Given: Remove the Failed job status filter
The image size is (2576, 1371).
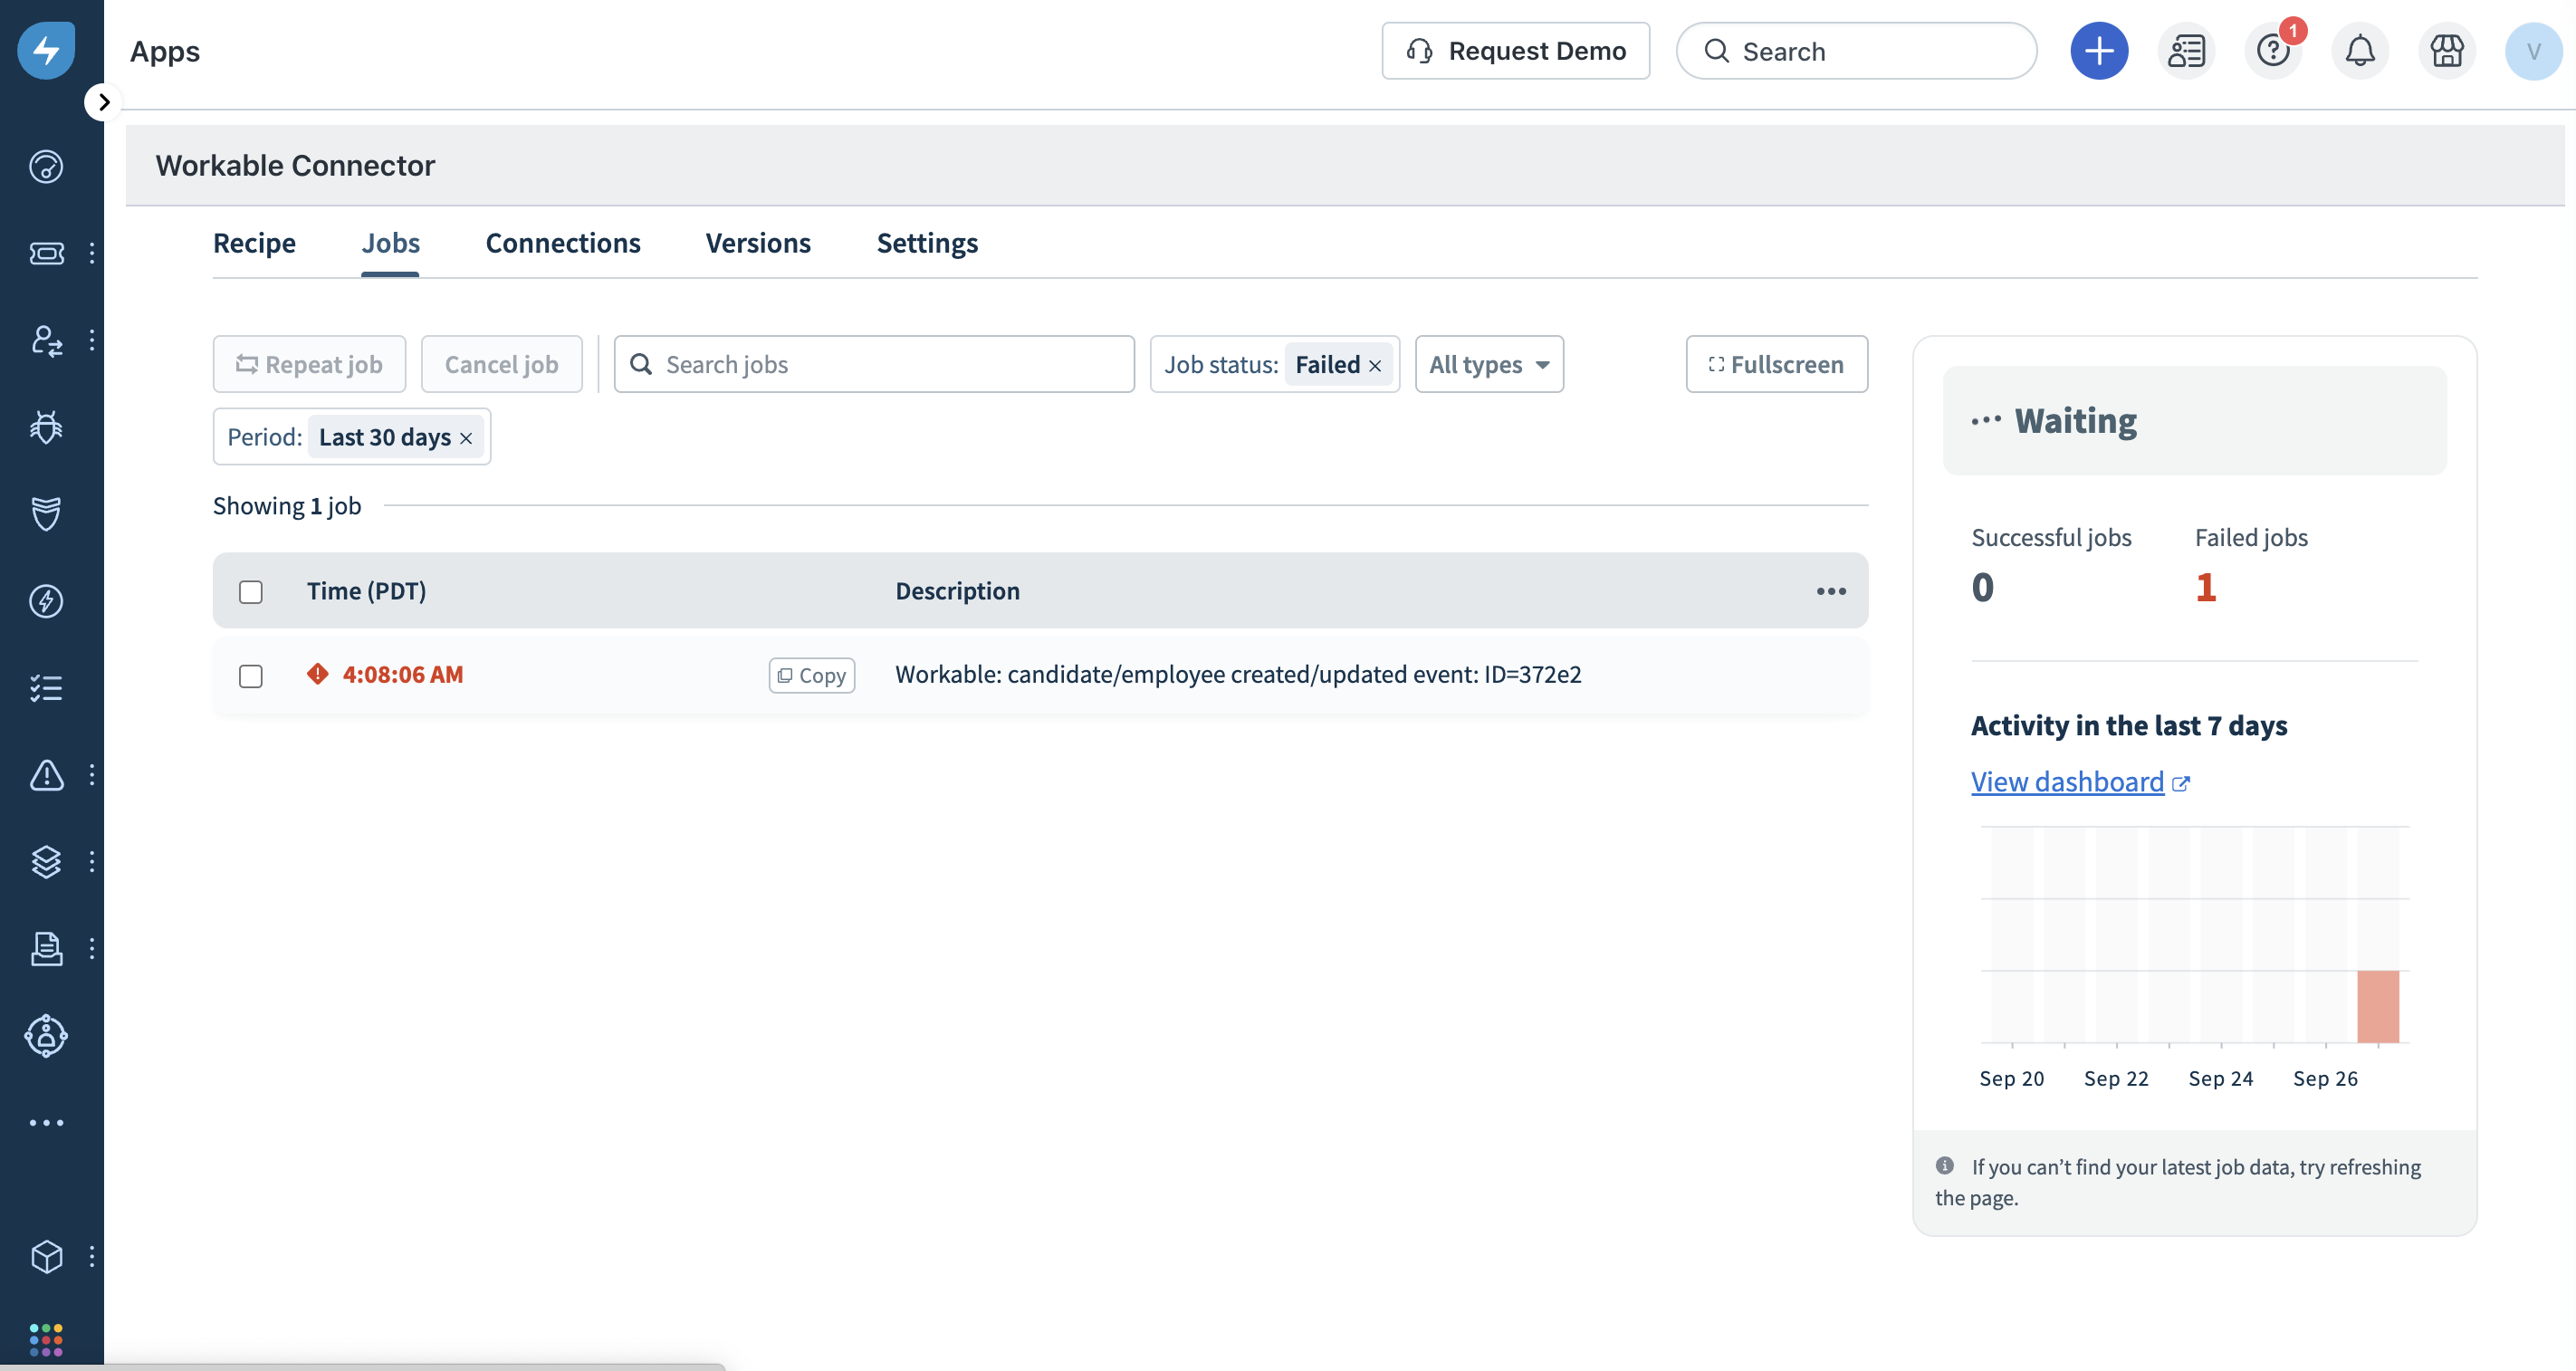Looking at the screenshot, I should [1375, 366].
